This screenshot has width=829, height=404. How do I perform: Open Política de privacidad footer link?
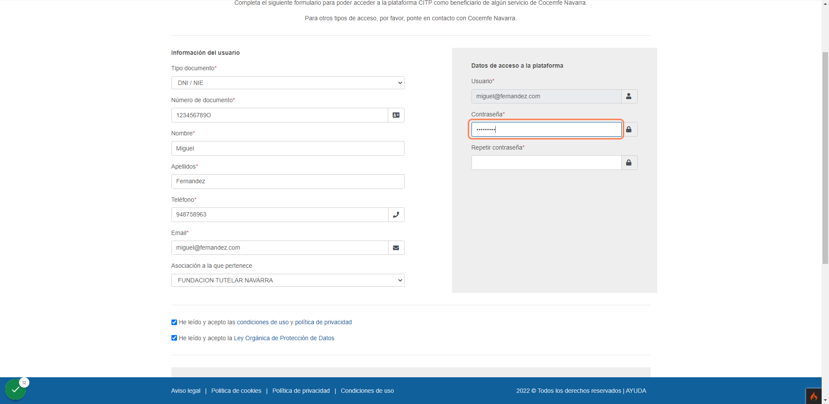301,391
